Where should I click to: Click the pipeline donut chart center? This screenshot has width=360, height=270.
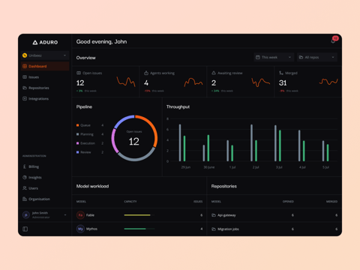134,138
